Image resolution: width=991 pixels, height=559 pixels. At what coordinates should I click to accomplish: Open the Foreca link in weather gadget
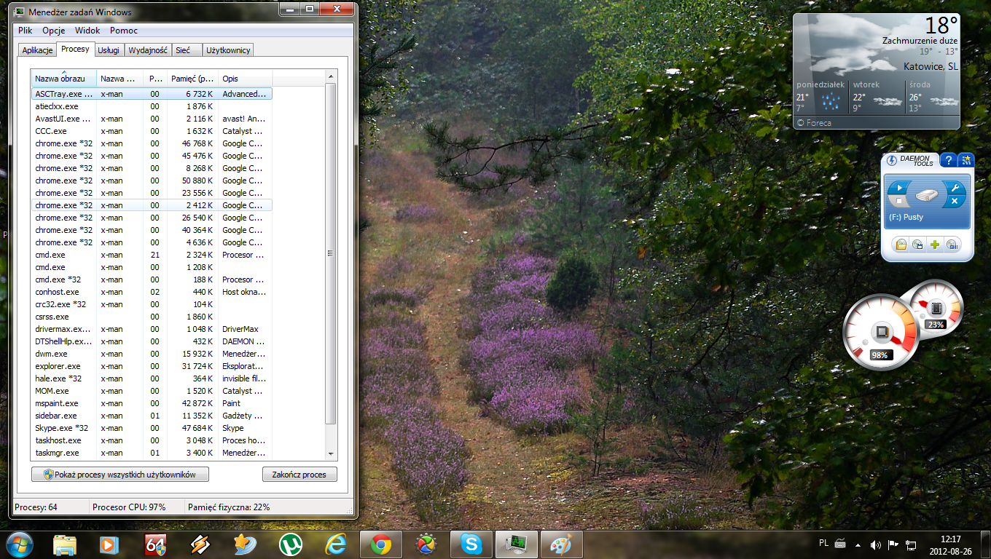[815, 123]
